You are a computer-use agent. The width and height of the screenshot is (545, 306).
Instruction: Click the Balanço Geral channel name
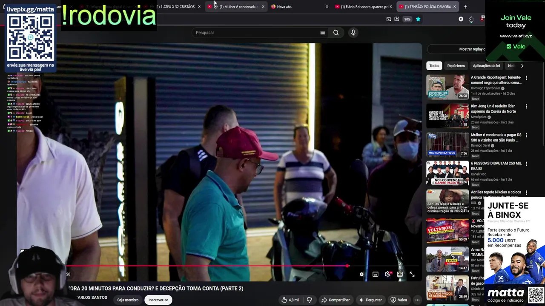pos(480,145)
